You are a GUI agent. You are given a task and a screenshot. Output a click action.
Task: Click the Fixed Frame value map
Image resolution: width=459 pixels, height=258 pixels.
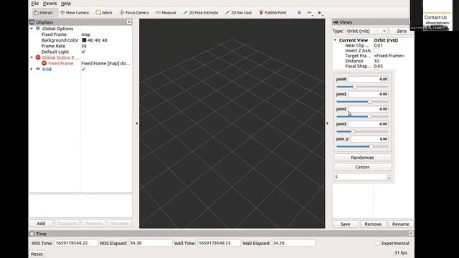86,34
